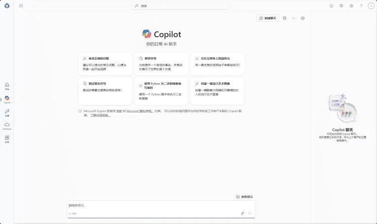377x224 pixels.
Task: Select the 查找正确的问题 prompt card
Action: (106, 64)
